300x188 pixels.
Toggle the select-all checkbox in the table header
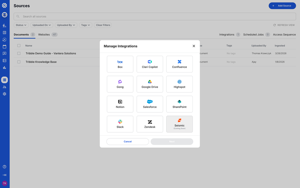tap(19, 46)
